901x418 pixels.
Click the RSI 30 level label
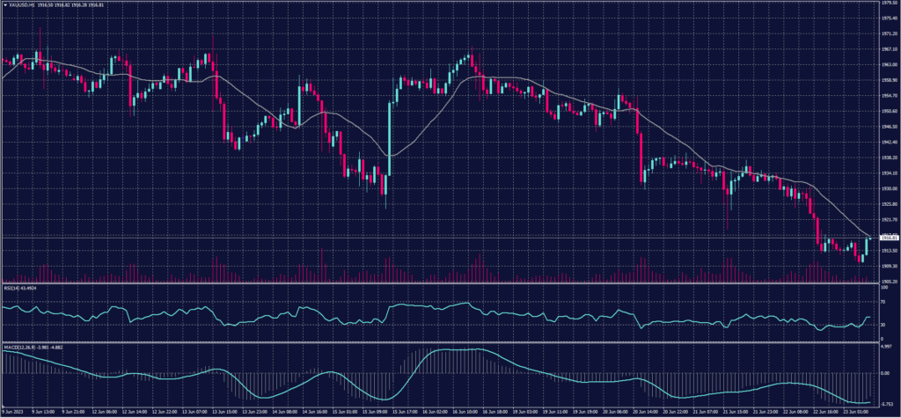[882, 325]
